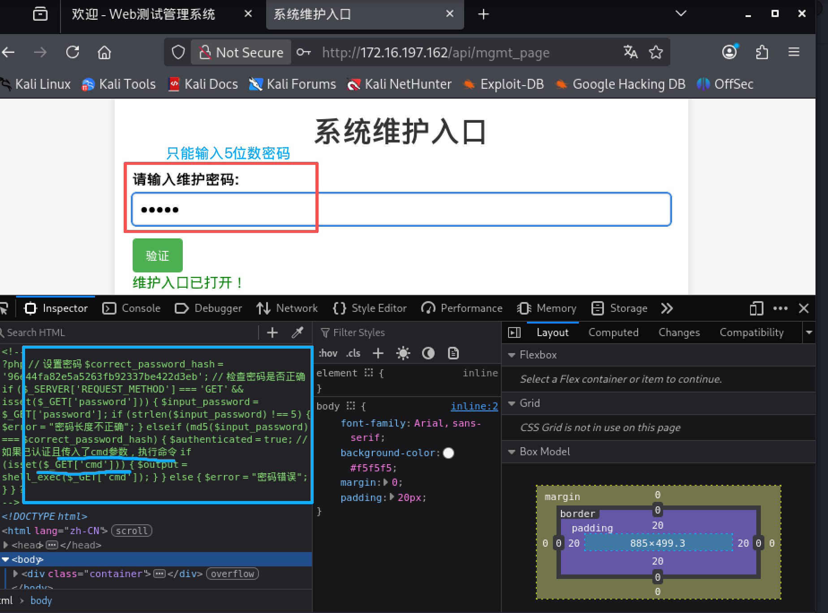The image size is (828, 613).
Task: Toggle light color scheme simulation
Action: (x=403, y=354)
